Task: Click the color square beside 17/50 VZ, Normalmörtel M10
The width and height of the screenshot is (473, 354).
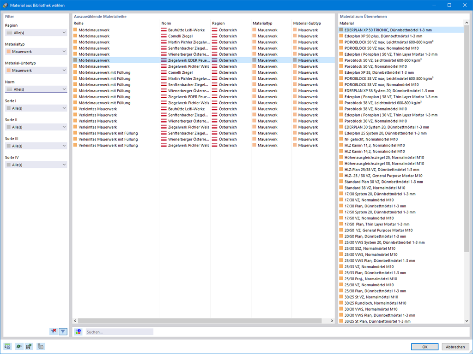Action: click(341, 218)
